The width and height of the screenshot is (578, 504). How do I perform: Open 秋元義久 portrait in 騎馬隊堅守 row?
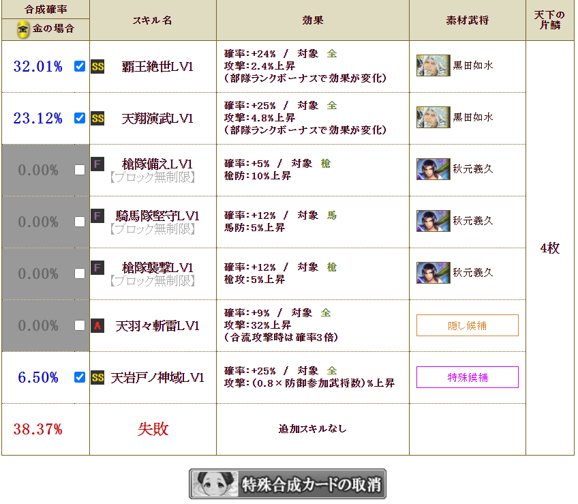click(433, 221)
